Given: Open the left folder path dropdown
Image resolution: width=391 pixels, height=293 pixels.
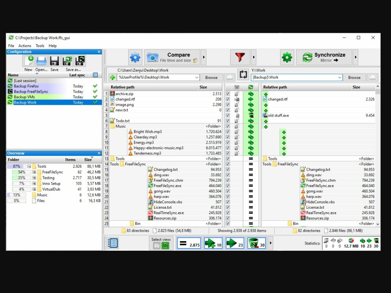Looking at the screenshot, I should pos(197,77).
